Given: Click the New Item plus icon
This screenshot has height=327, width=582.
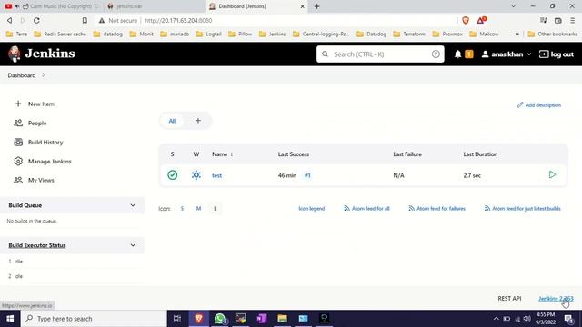Looking at the screenshot, I should 18,104.
